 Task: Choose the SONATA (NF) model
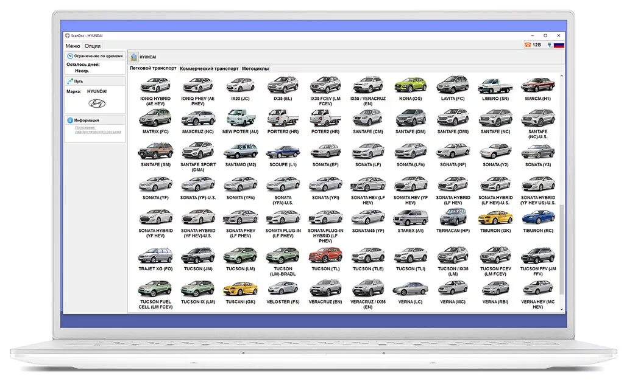453,155
